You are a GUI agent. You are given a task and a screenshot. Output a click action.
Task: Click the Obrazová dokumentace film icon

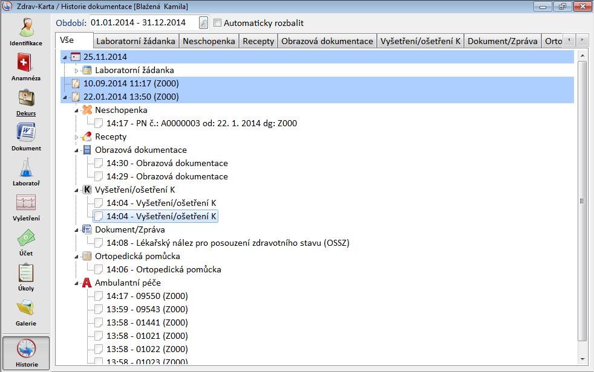[87, 150]
